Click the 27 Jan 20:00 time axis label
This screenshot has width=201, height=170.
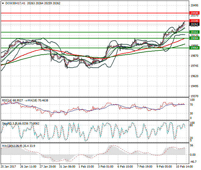pyautogui.click(x=48, y=167)
